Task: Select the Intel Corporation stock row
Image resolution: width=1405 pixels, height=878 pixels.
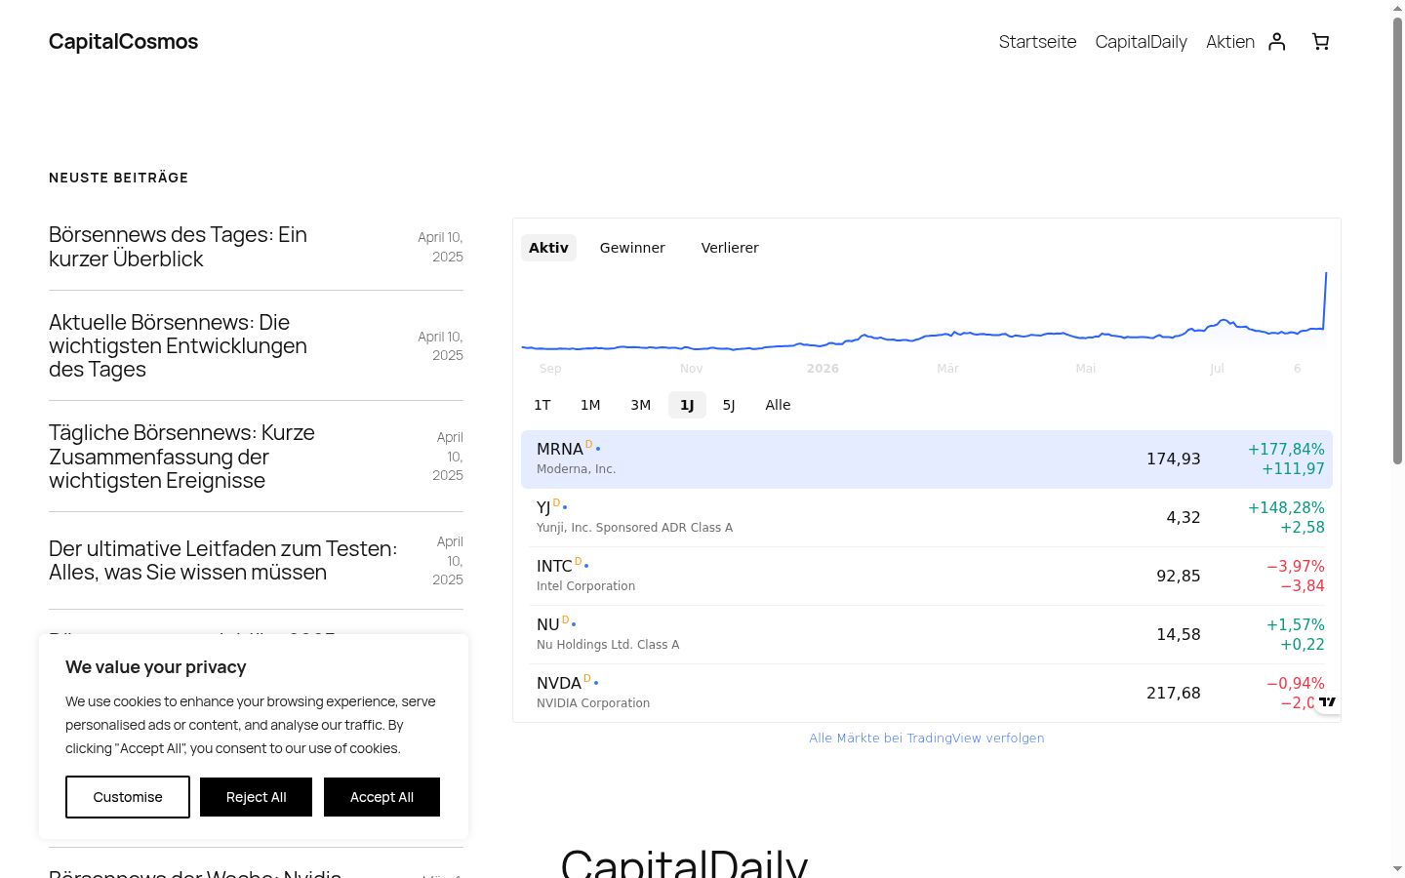Action: click(x=927, y=576)
